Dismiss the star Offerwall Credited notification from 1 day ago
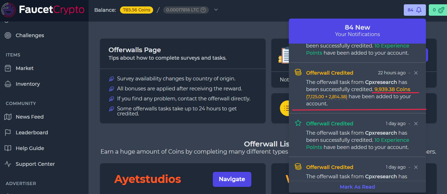This screenshot has height=194, width=447. pos(416,124)
